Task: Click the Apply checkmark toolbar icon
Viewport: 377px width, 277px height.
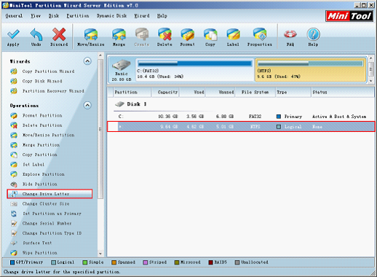Action: tap(13, 34)
